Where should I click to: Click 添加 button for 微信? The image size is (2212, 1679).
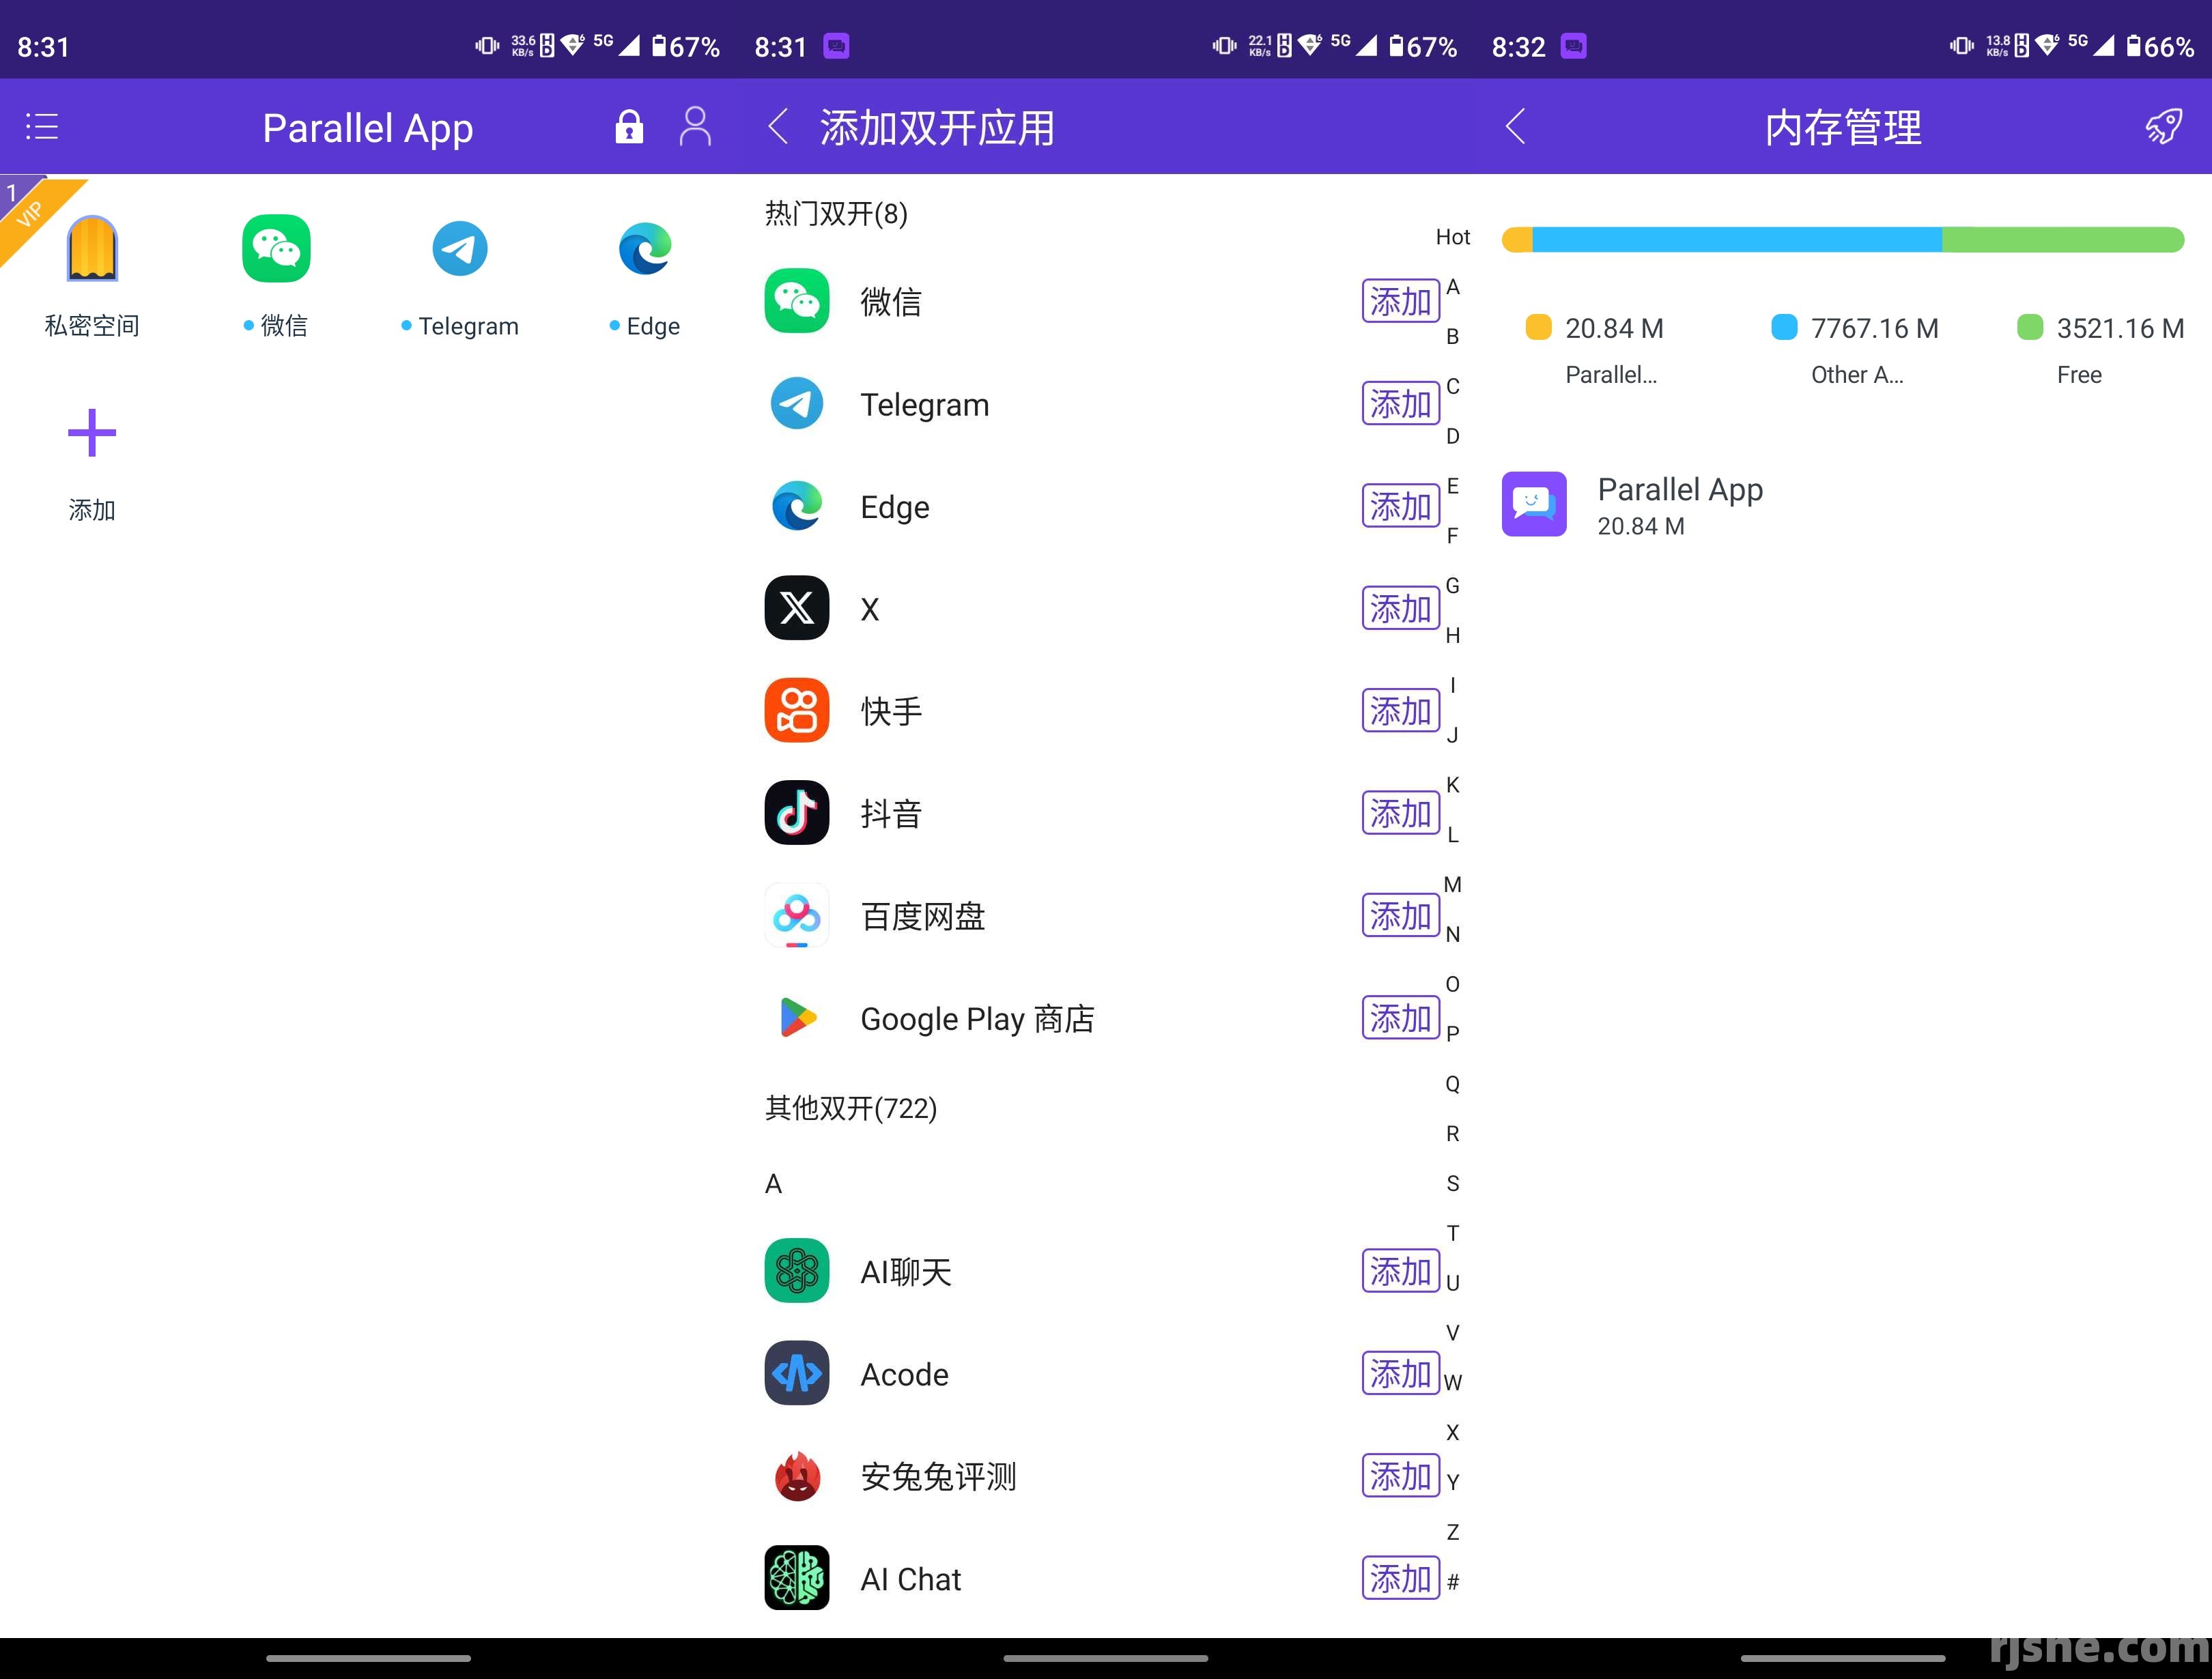coord(1401,301)
